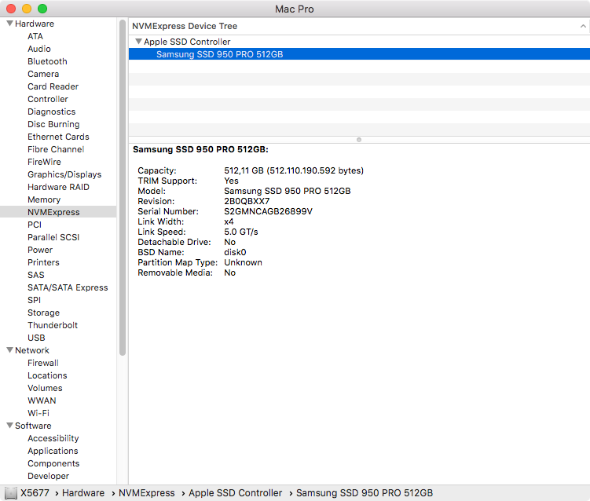Click the Partition Map Type value Unknown

(x=243, y=262)
